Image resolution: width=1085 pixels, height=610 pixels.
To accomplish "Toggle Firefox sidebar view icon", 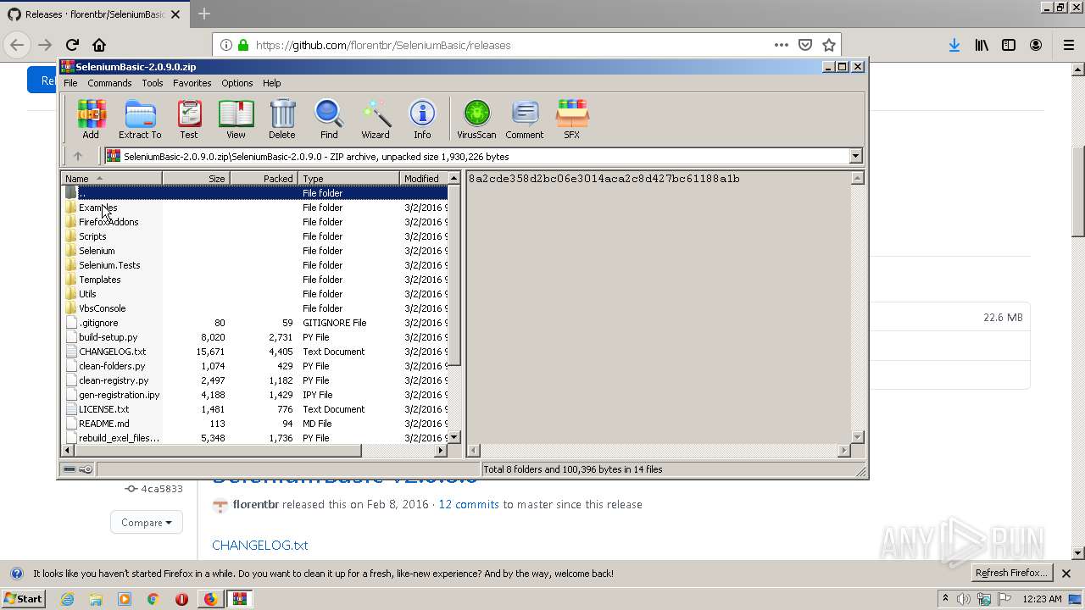I will click(1009, 45).
